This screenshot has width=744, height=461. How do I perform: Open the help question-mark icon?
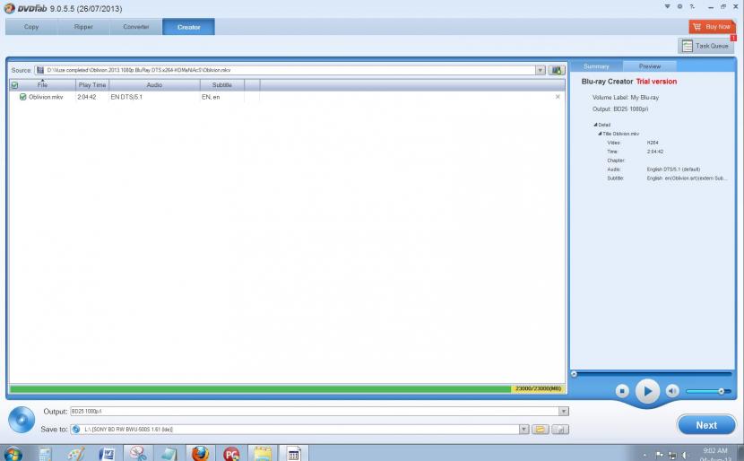(692, 6)
